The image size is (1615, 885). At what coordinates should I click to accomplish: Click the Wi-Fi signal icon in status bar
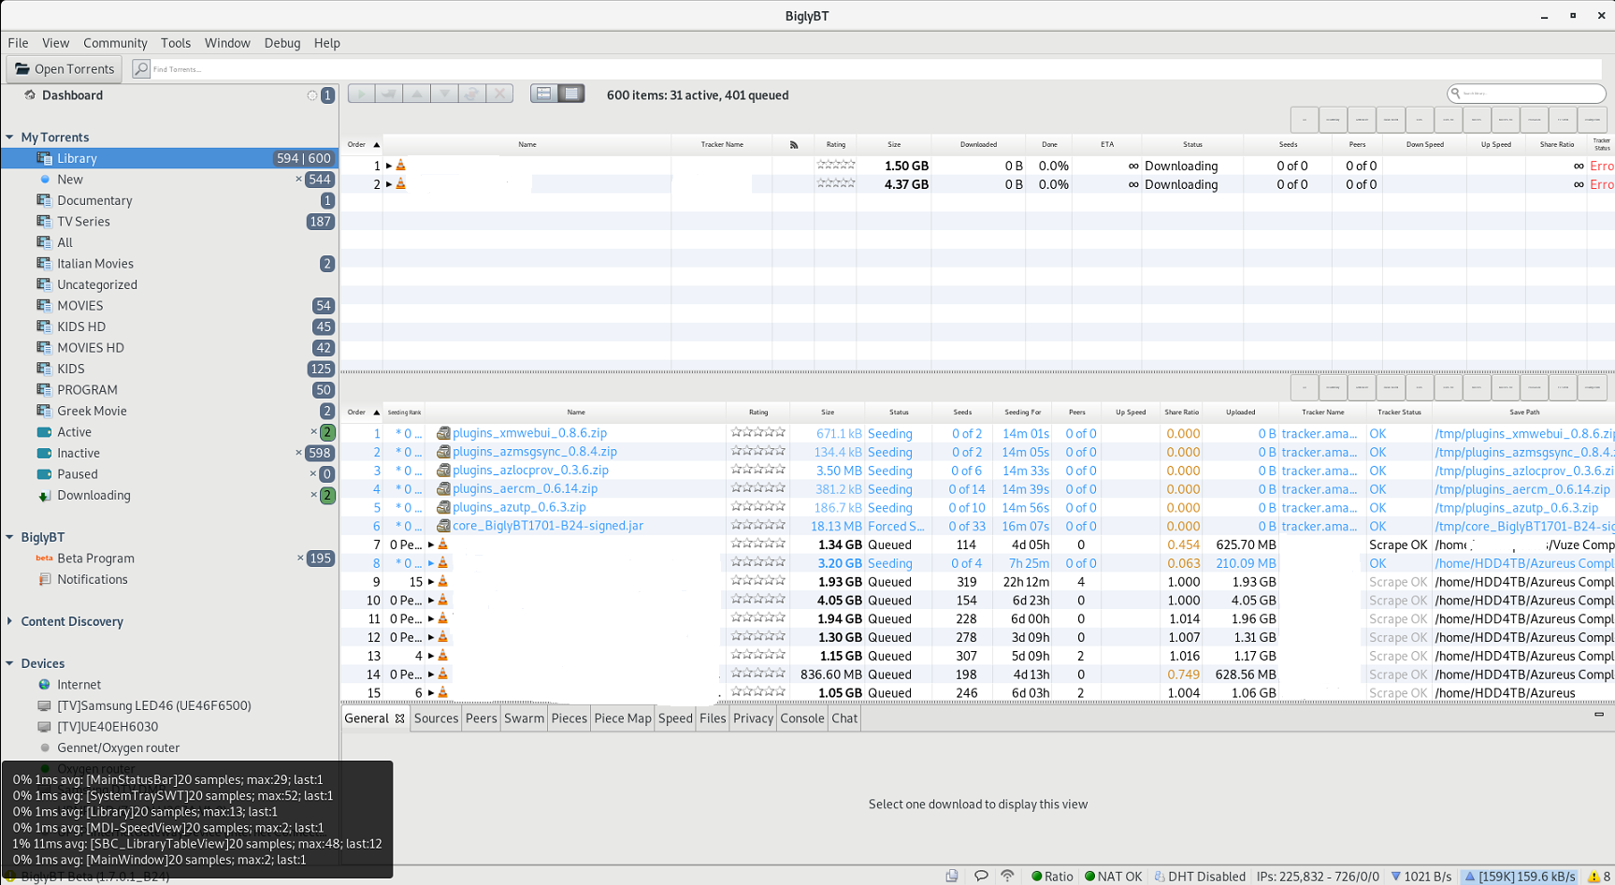1007,876
